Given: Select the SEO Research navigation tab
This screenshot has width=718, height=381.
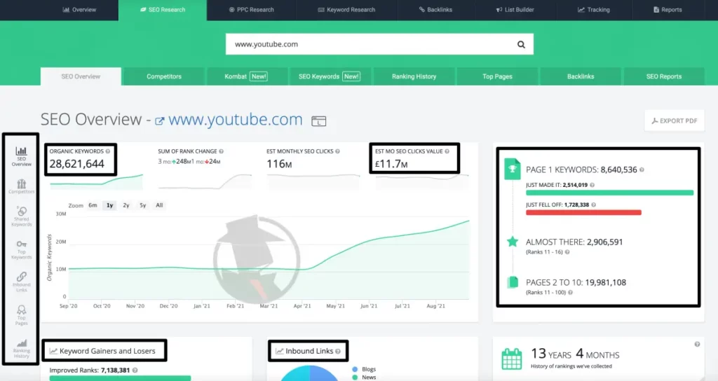Looking at the screenshot, I should 163,10.
